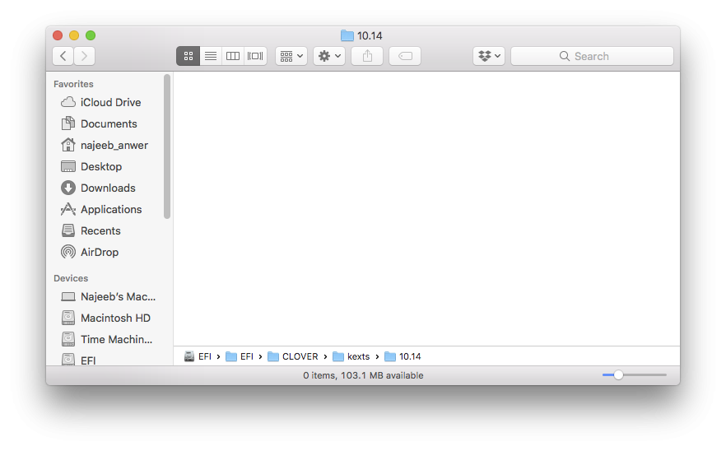Screen dimensions: 726x451
Task: Open the gear Action menu
Action: point(329,56)
